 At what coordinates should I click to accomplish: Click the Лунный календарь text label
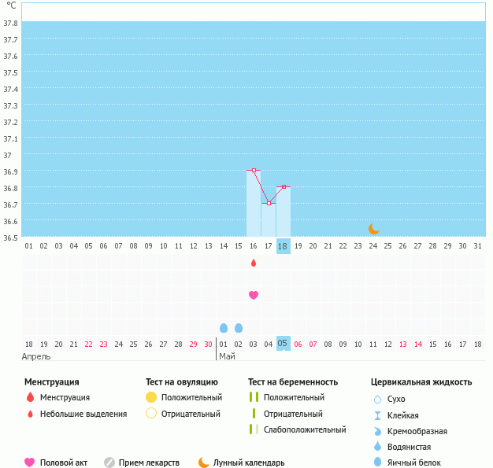[x=250, y=463]
